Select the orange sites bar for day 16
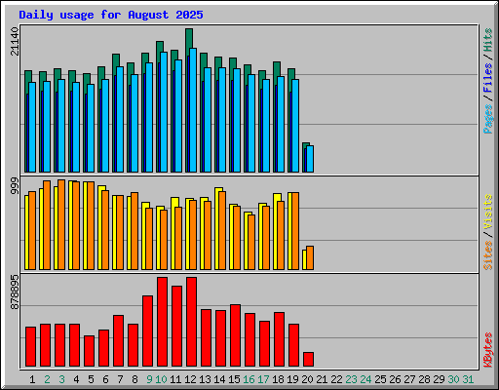The height and width of the screenshot is (390, 499). [x=251, y=242]
